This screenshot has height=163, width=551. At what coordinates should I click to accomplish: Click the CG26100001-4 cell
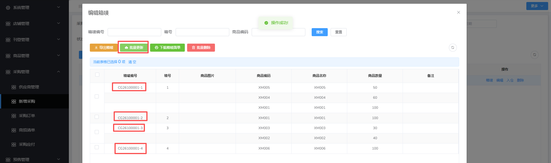130,148
